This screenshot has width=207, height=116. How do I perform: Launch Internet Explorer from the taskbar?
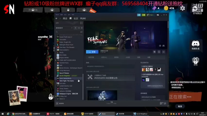8,114
